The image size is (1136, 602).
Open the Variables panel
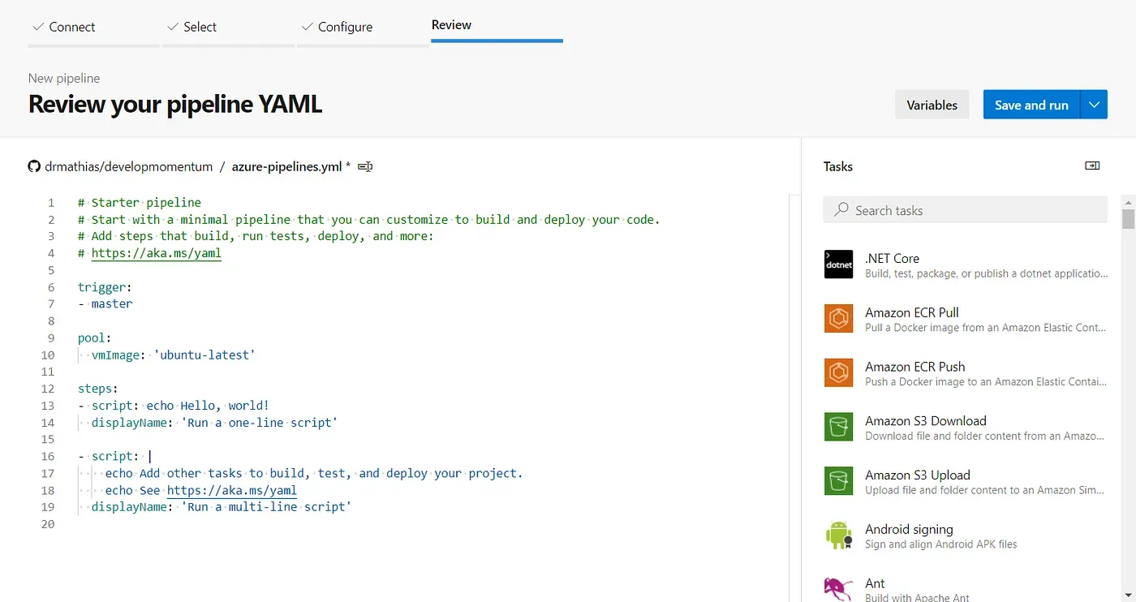[x=932, y=105]
